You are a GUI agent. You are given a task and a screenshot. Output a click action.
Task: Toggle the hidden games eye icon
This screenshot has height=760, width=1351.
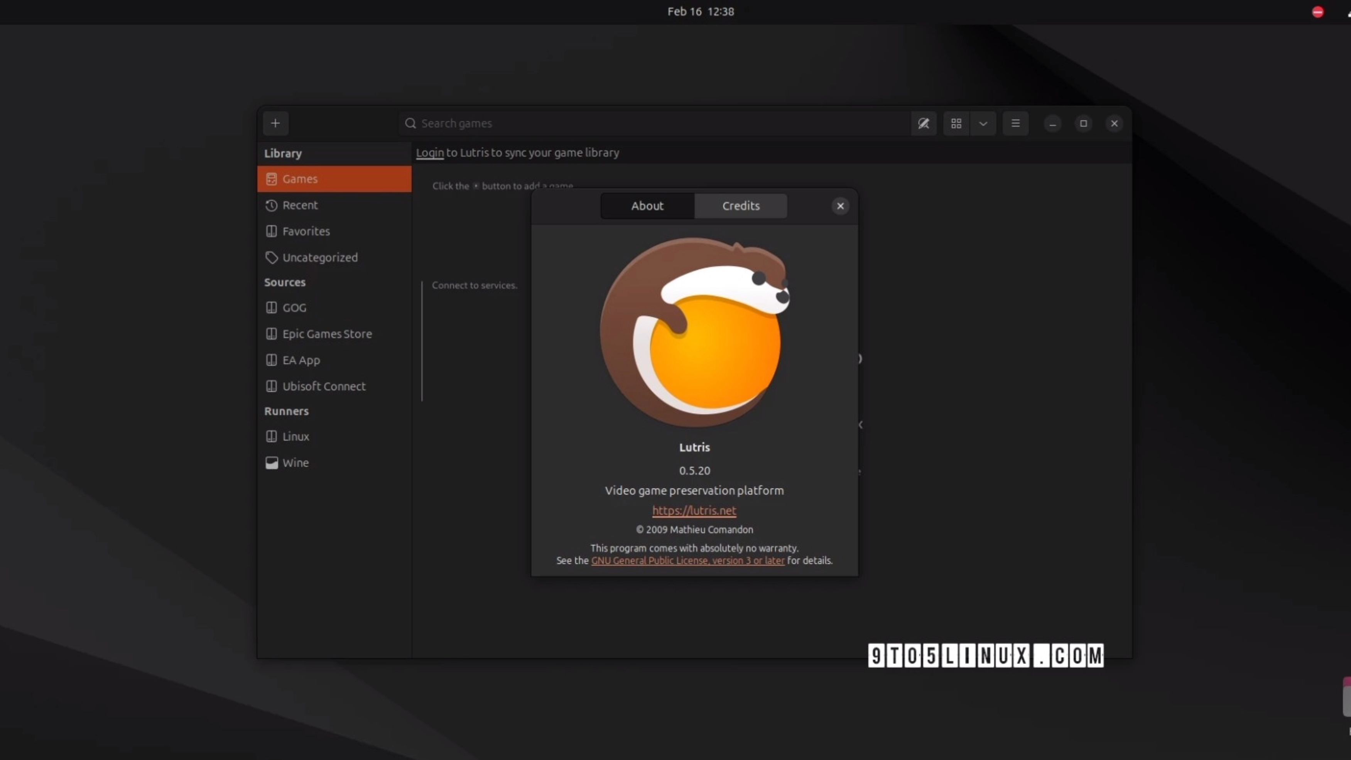923,123
